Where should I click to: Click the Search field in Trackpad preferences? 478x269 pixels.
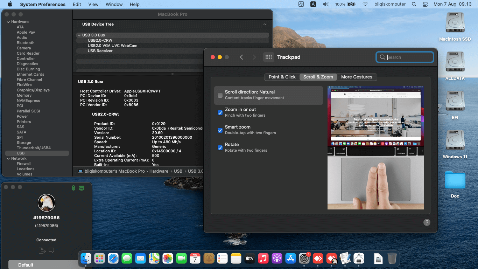pyautogui.click(x=405, y=57)
